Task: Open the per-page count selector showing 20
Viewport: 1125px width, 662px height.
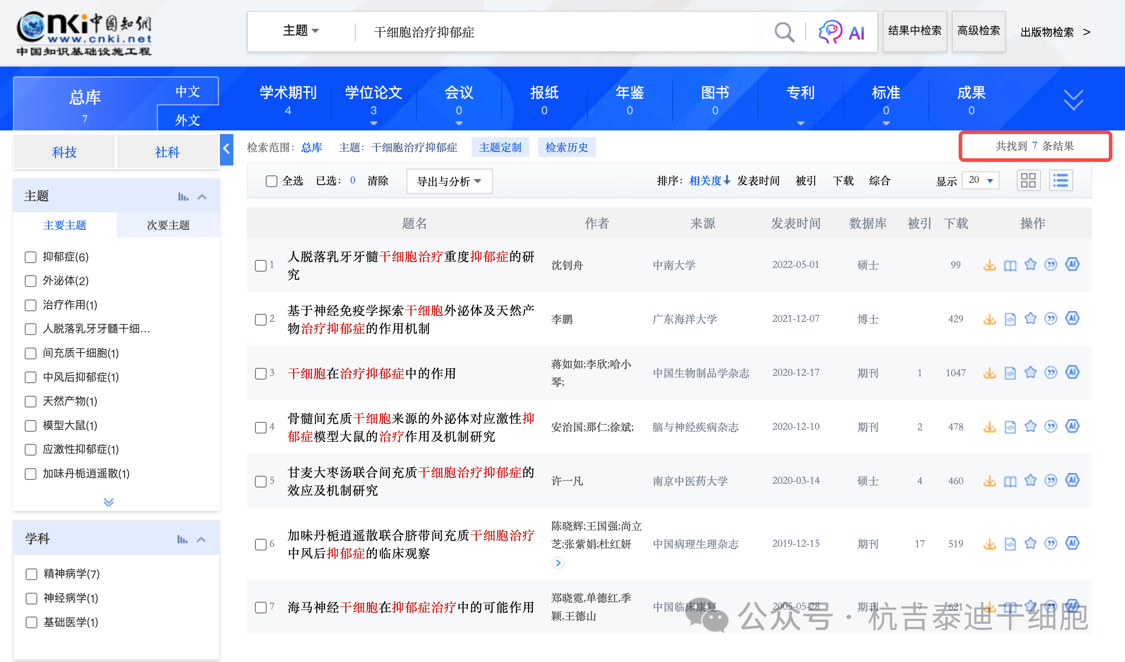Action: click(980, 180)
